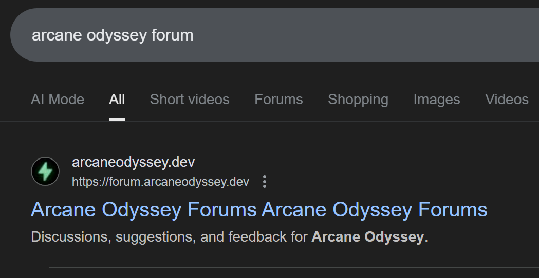View the Videos search tab
The image size is (539, 278).
[x=507, y=100]
